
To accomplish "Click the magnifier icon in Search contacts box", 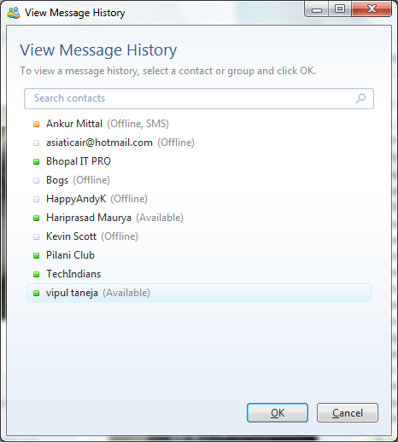I will (360, 98).
